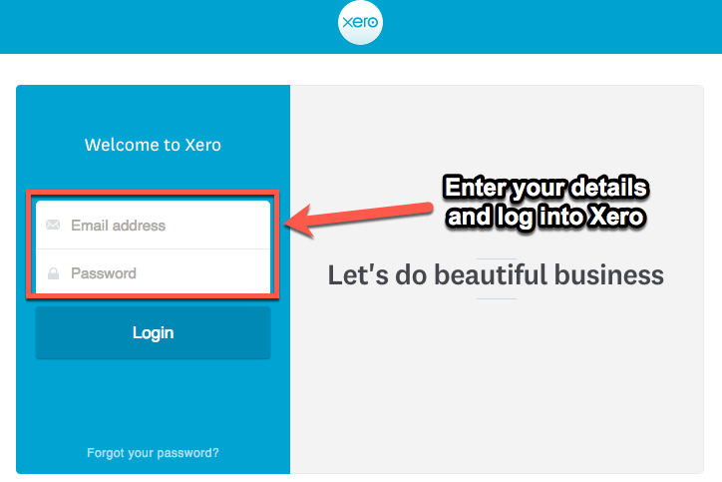Click the envelope icon beside Email address
The image size is (722, 482).
click(53, 225)
